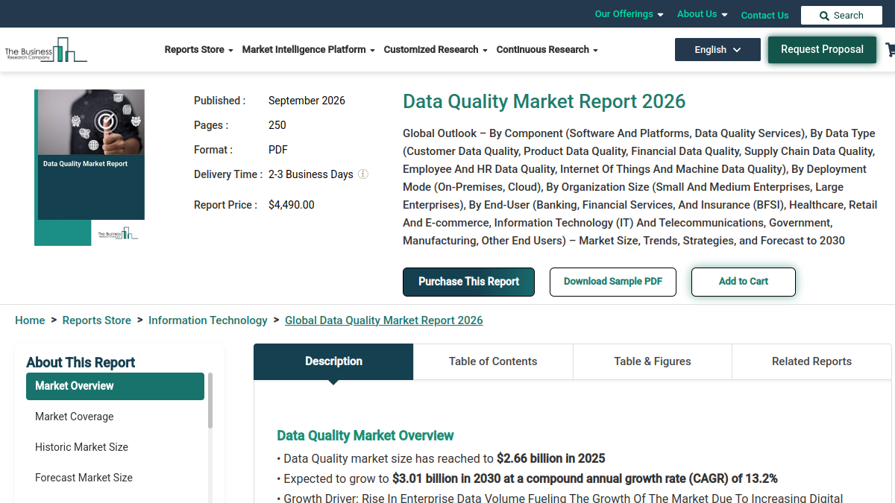This screenshot has height=503, width=895.
Task: Open the Customized Research menu
Action: click(436, 50)
